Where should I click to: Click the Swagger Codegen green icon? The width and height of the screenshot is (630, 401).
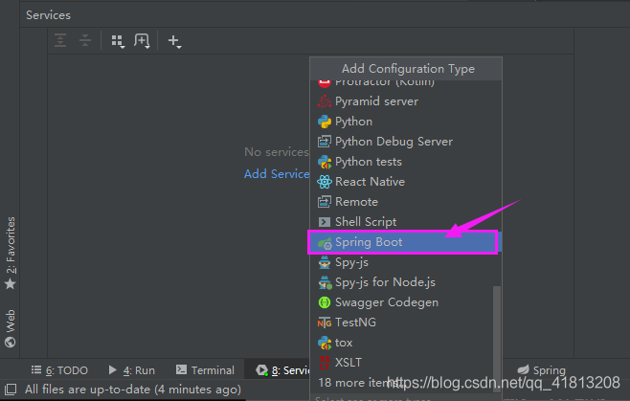(324, 302)
